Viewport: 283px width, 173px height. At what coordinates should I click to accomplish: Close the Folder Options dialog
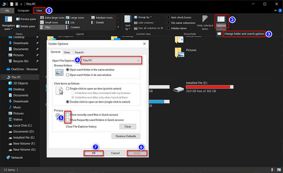point(144,44)
